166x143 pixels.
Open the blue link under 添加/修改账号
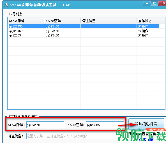coord(146,140)
